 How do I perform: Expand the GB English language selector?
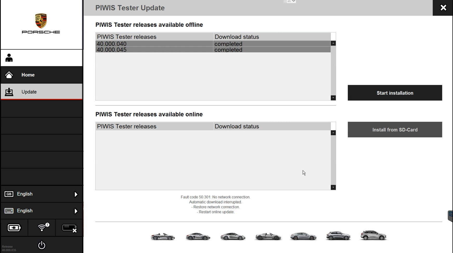[x=42, y=194]
